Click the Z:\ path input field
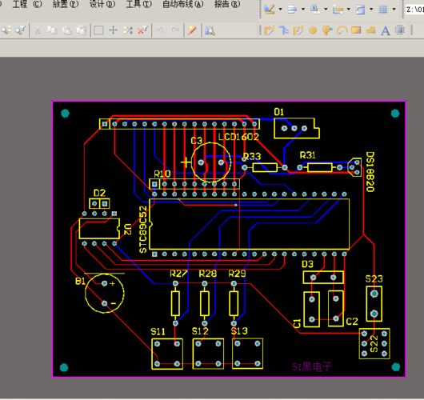The height and width of the screenshot is (400, 424). [414, 10]
